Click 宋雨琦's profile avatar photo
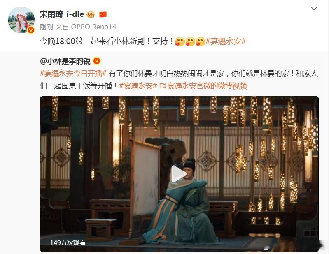Image resolution: width=329 pixels, height=254 pixels. click(x=21, y=20)
